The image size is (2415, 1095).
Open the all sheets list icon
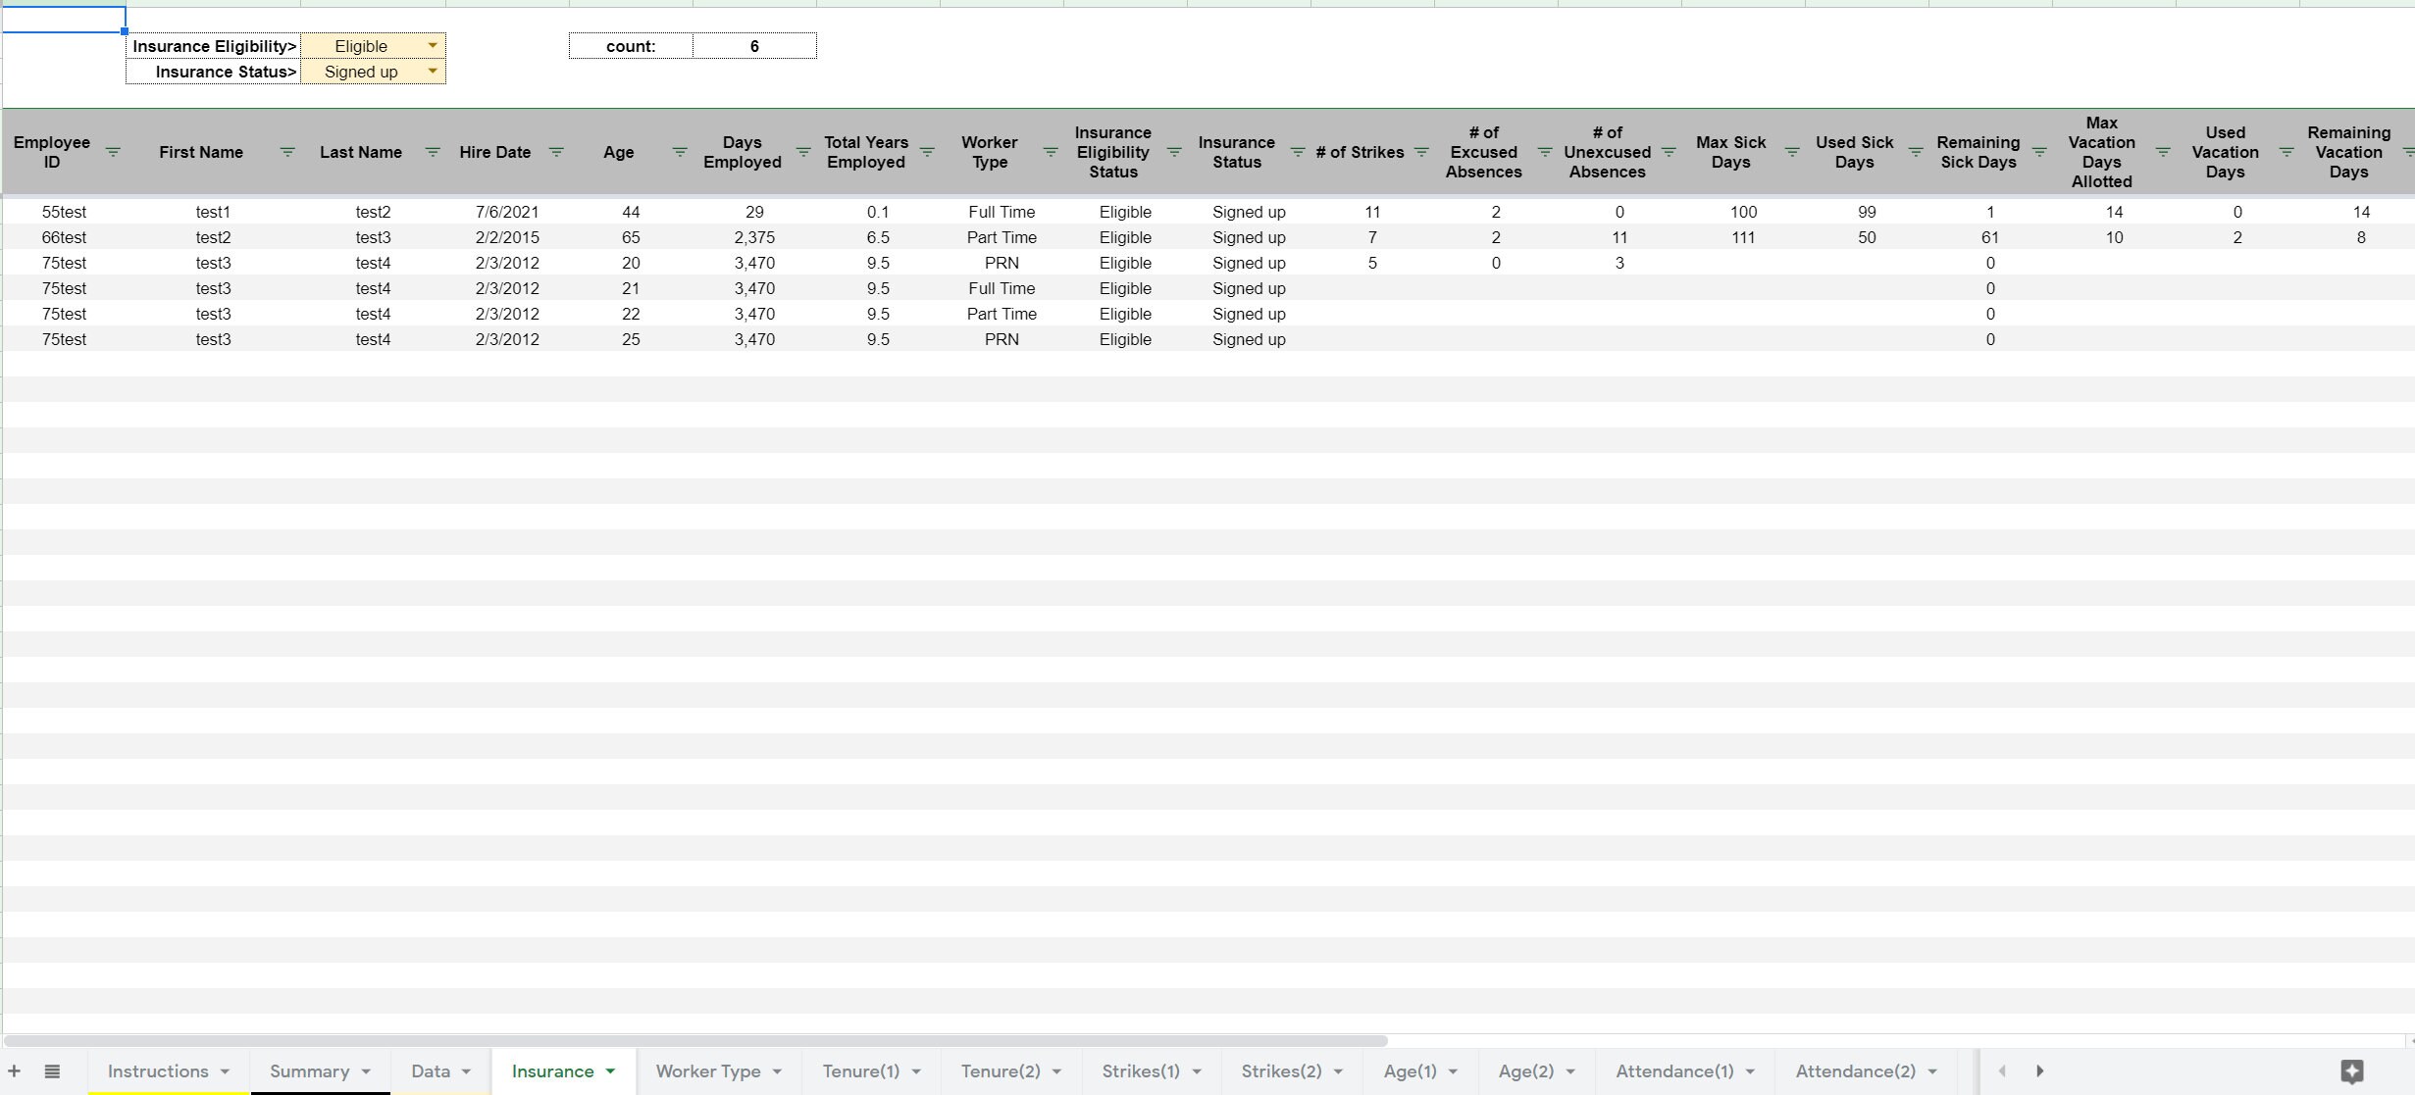[52, 1070]
